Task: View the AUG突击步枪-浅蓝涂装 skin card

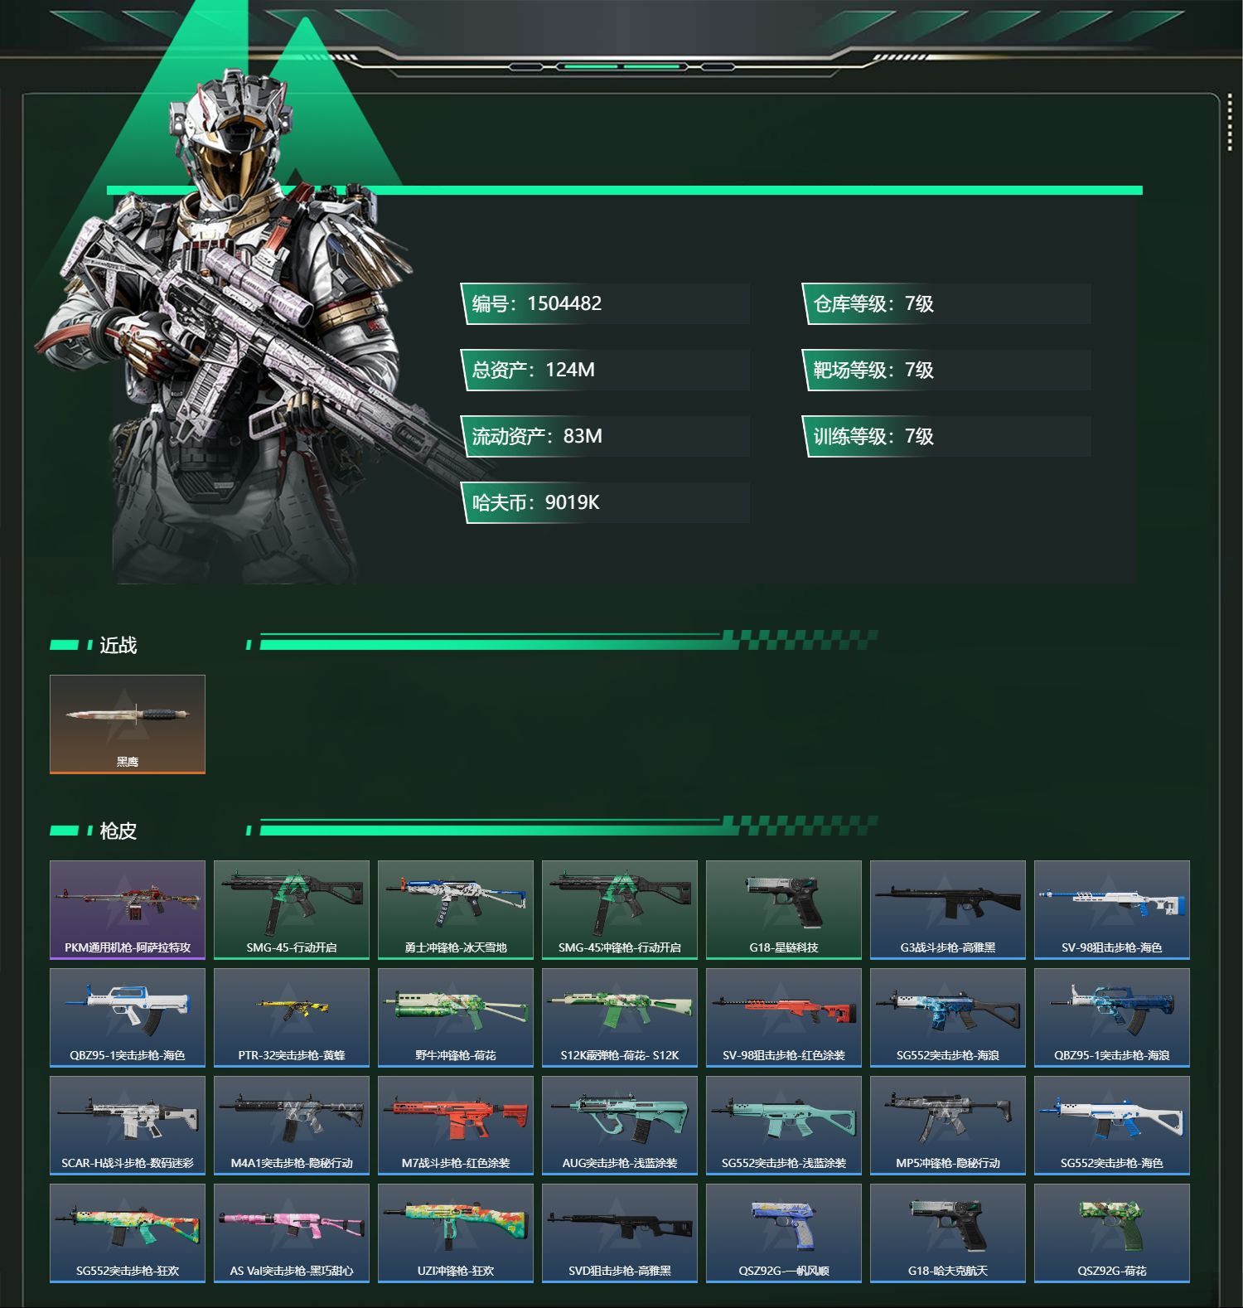Action: [620, 1126]
